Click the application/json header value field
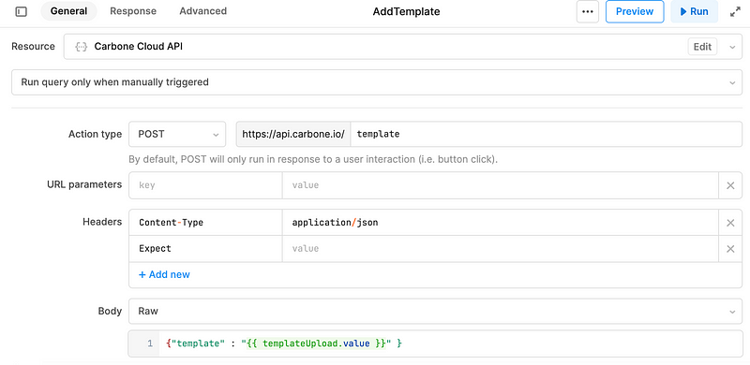 click(501, 223)
